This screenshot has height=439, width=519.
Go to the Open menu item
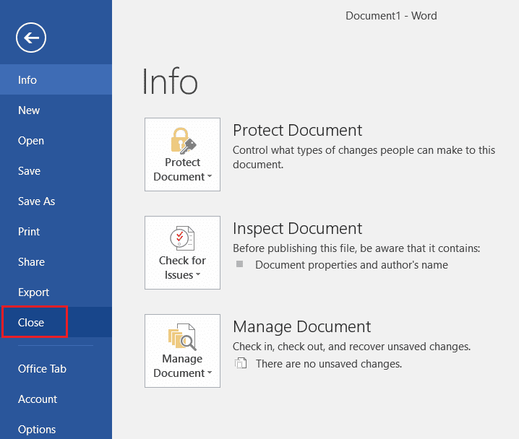click(56, 141)
